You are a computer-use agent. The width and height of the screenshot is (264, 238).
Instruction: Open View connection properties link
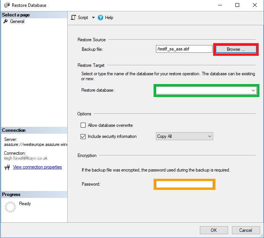[x=37, y=167]
